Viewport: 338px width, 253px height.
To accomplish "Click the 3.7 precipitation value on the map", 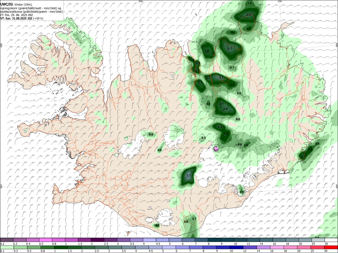I will click(x=189, y=175).
